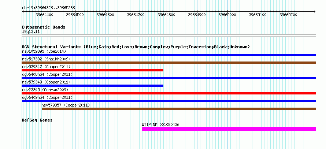Select the 19q13.11 band label
The height and width of the screenshot is (149, 326).
(31, 32)
